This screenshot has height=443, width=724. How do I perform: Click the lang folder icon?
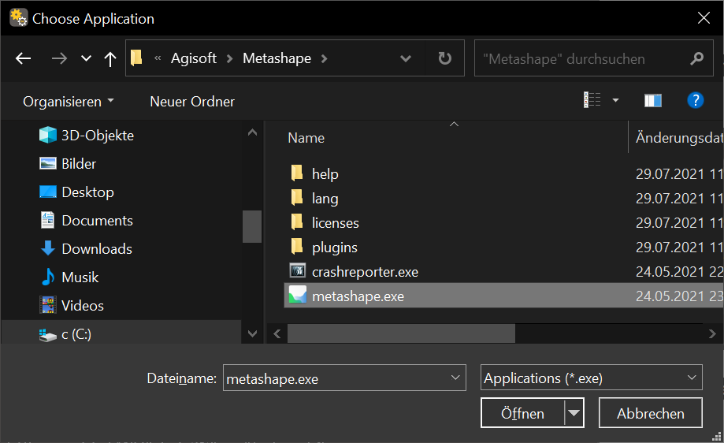[297, 197]
